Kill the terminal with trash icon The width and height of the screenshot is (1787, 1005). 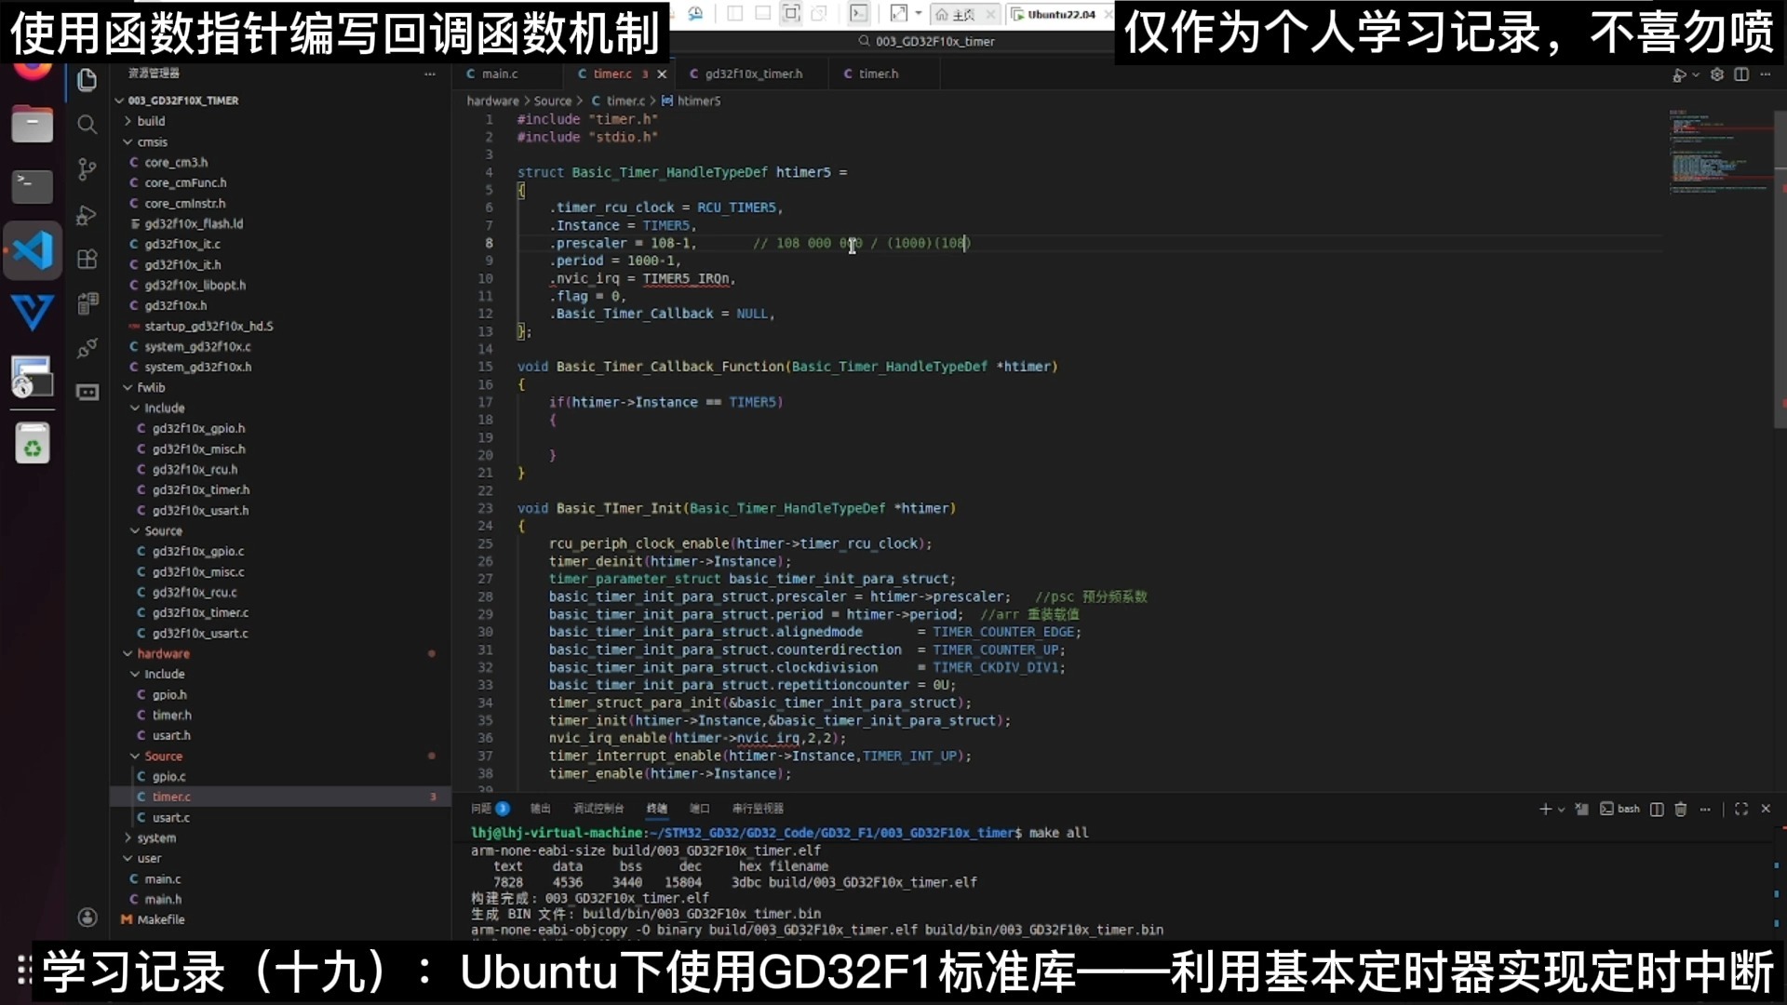click(x=1681, y=809)
